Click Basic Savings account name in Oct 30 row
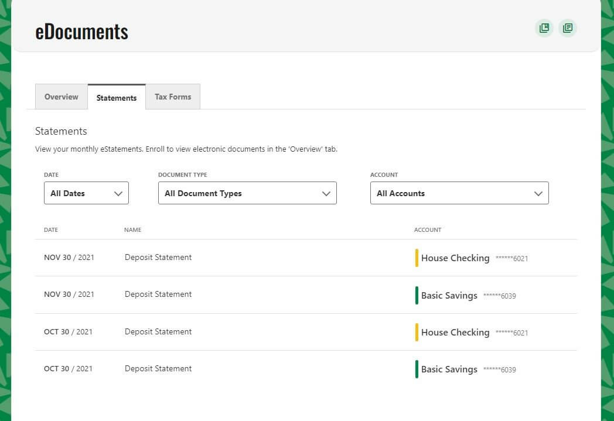The height and width of the screenshot is (421, 614). [x=449, y=369]
